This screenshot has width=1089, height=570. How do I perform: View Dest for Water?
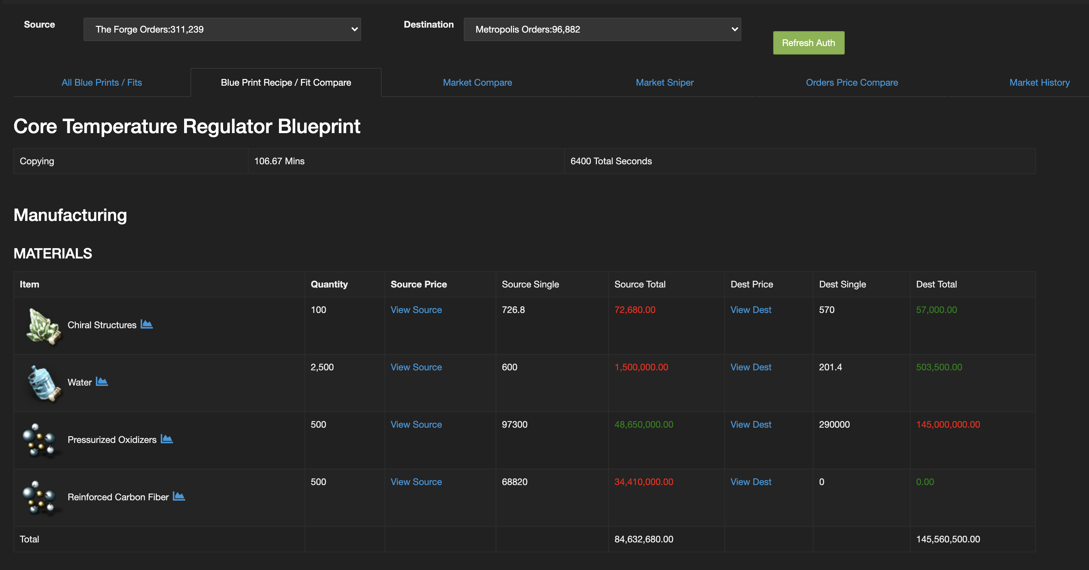coord(751,367)
